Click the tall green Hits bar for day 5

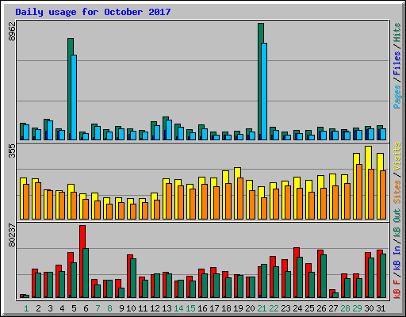pos(70,89)
